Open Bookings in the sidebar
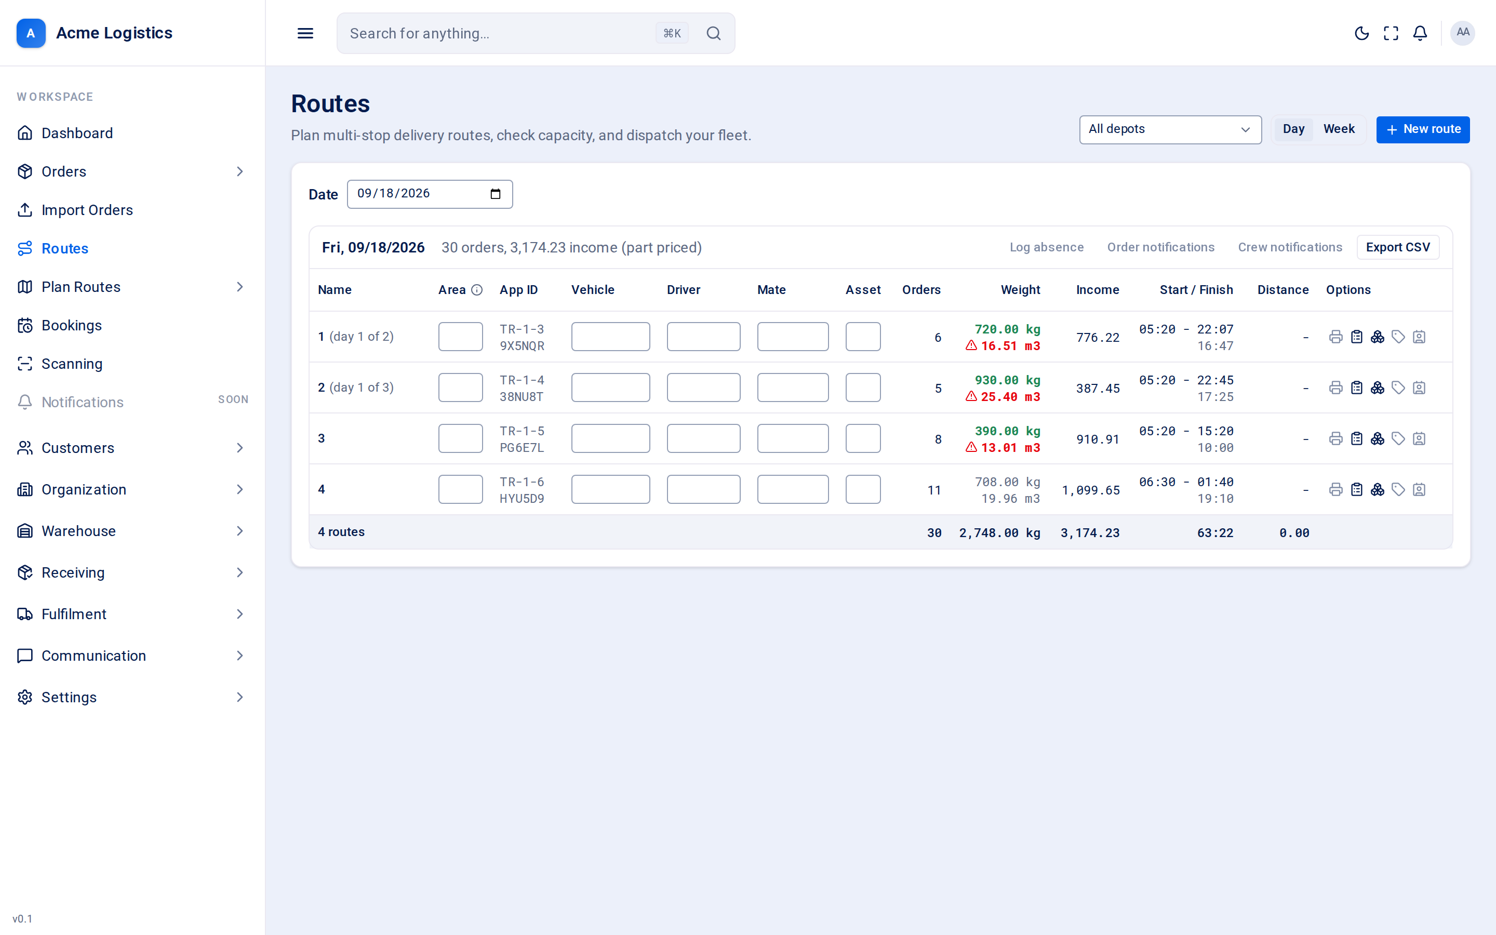 tap(132, 325)
